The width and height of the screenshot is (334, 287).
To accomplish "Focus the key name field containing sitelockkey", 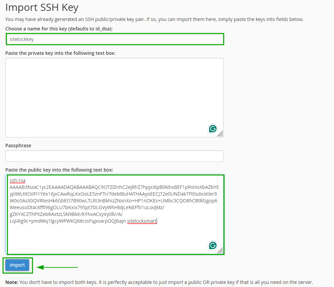I will (115, 39).
